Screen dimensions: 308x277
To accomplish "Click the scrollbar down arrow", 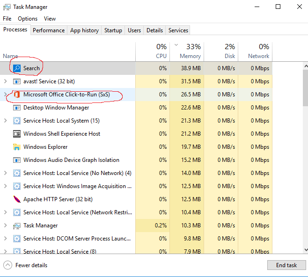I will point(306,250).
